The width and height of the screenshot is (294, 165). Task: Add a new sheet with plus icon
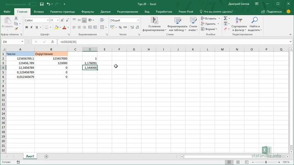pos(46,156)
